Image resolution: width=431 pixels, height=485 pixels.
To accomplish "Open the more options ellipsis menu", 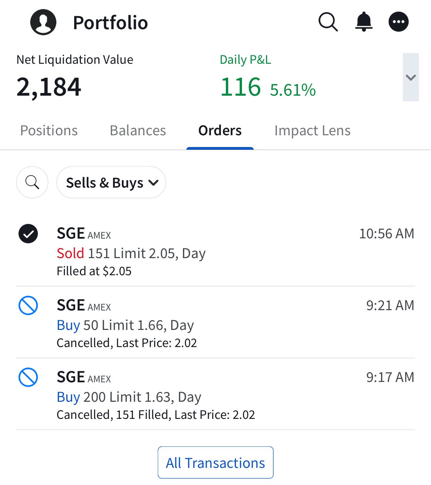I will 398,22.
